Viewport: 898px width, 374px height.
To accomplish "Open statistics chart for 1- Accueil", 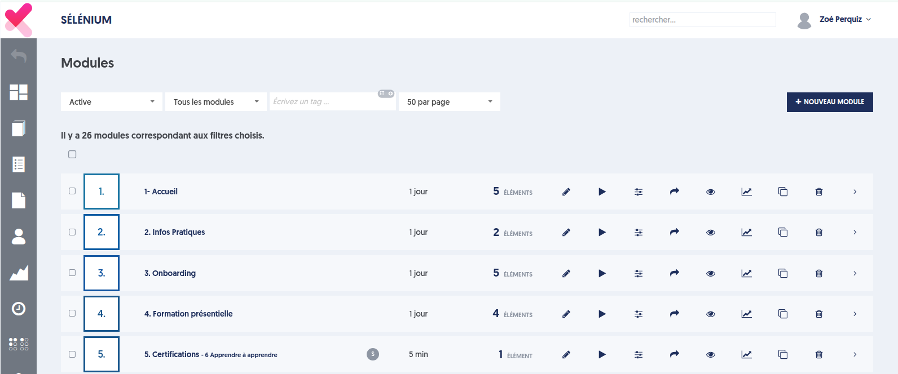I will click(747, 192).
